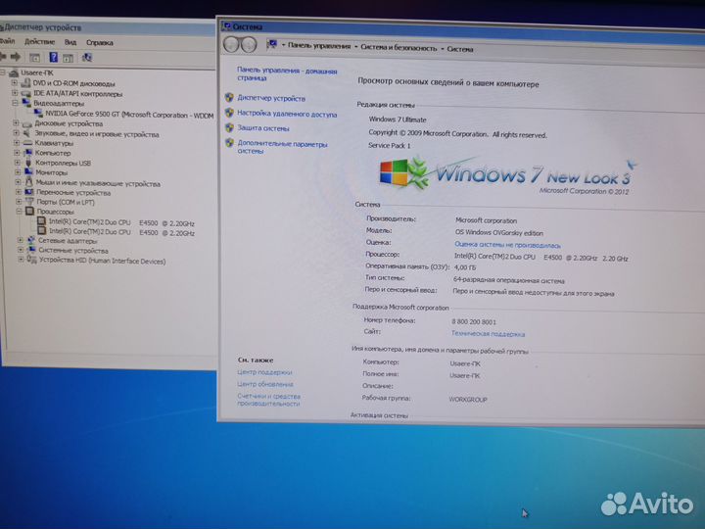Expand the Сетевые адаптеры node

(x=21, y=240)
